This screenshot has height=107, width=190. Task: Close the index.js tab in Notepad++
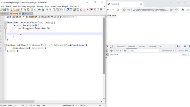click(20, 13)
